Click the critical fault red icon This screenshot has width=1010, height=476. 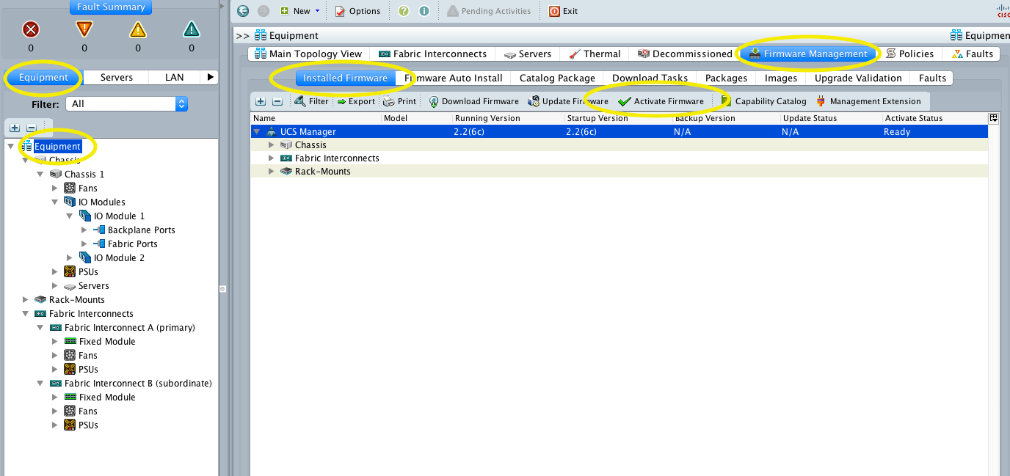point(31,29)
